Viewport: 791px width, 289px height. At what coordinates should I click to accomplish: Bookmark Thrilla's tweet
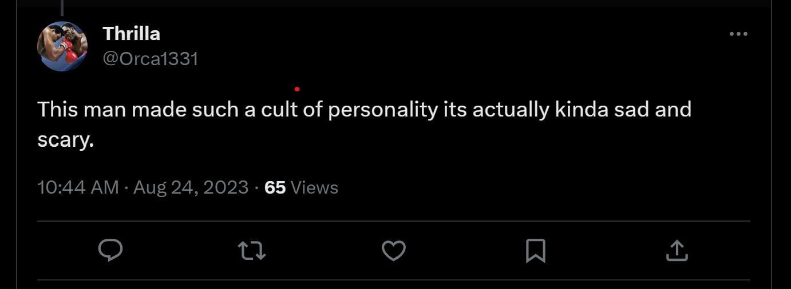(x=535, y=251)
